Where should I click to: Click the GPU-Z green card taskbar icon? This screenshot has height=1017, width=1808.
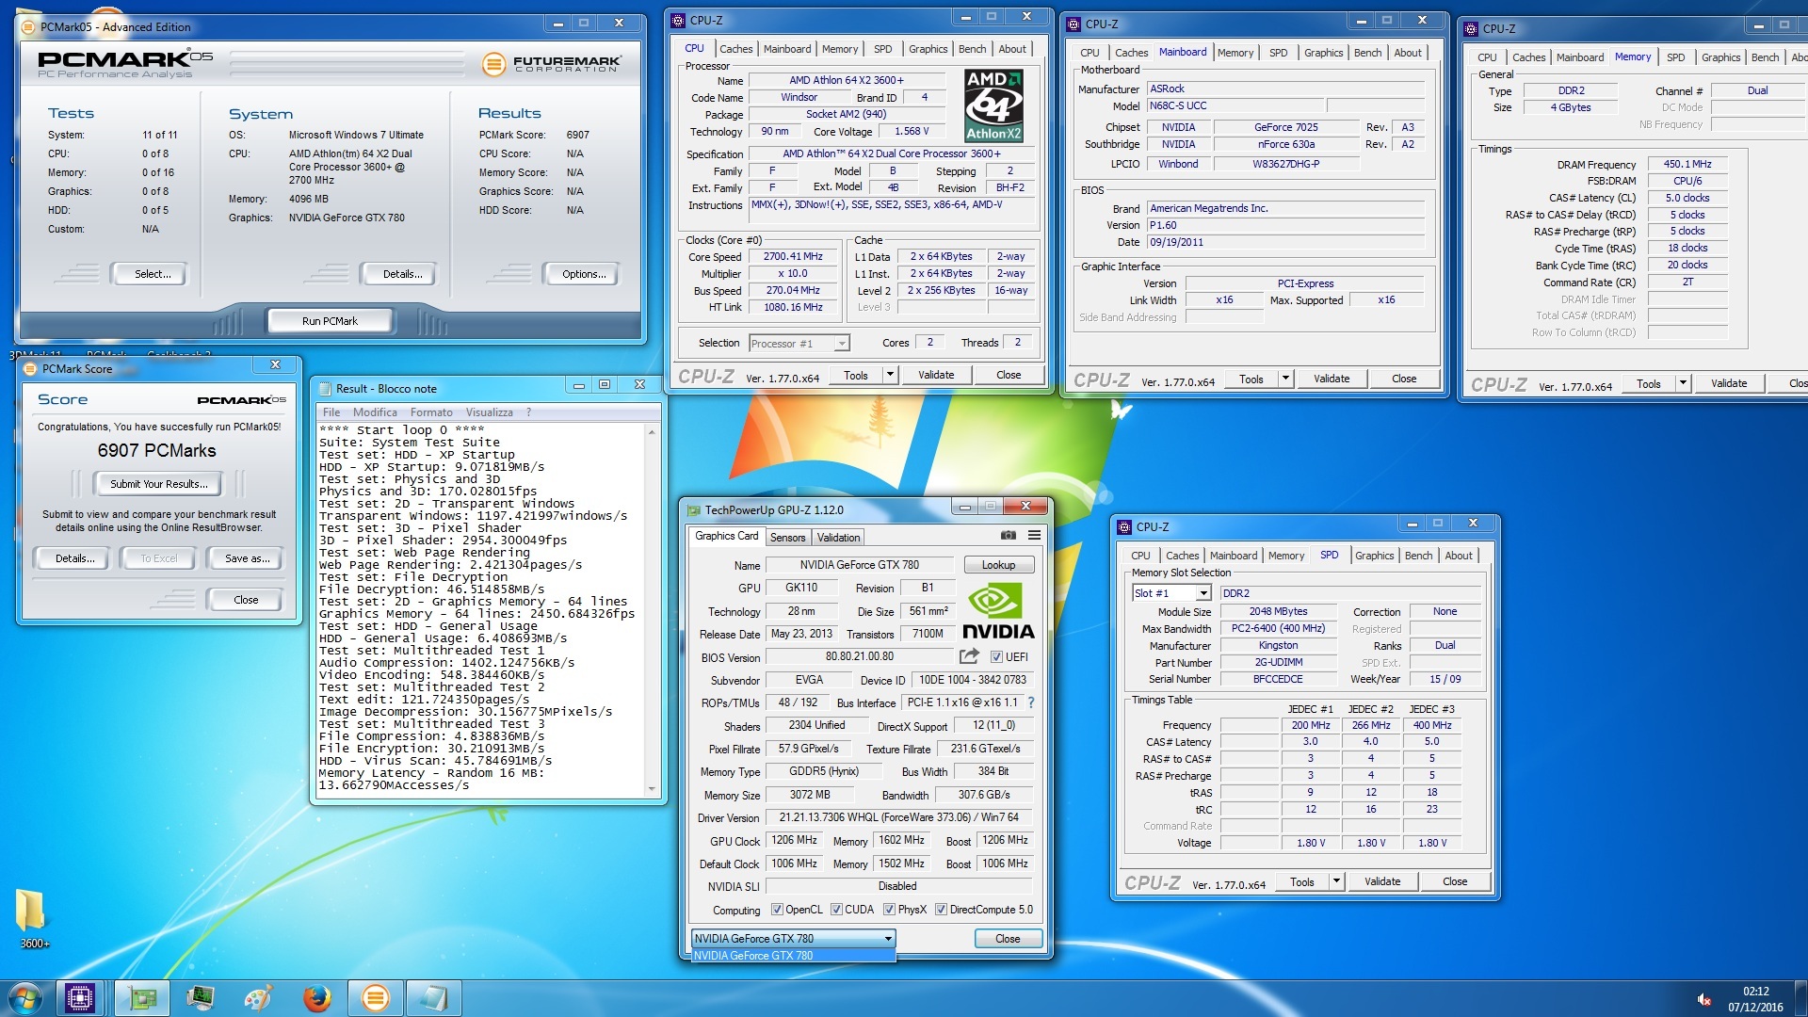pos(143,998)
